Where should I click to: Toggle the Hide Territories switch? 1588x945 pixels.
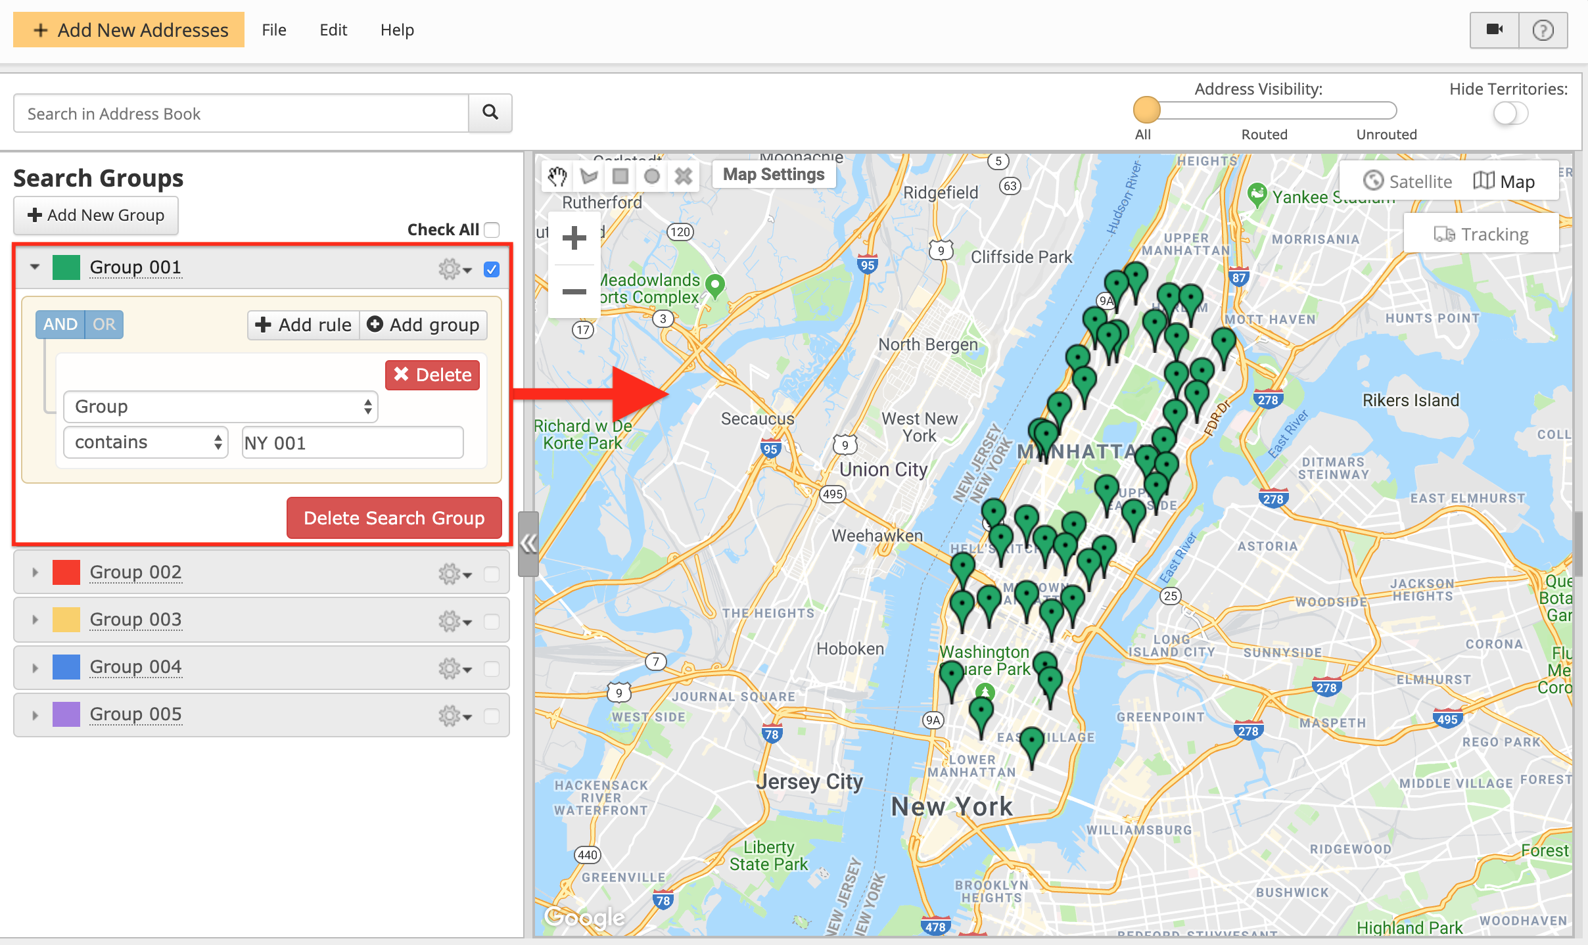1510,114
